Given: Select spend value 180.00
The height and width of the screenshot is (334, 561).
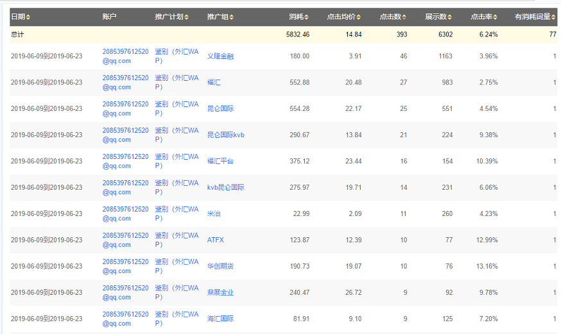Looking at the screenshot, I should point(300,56).
